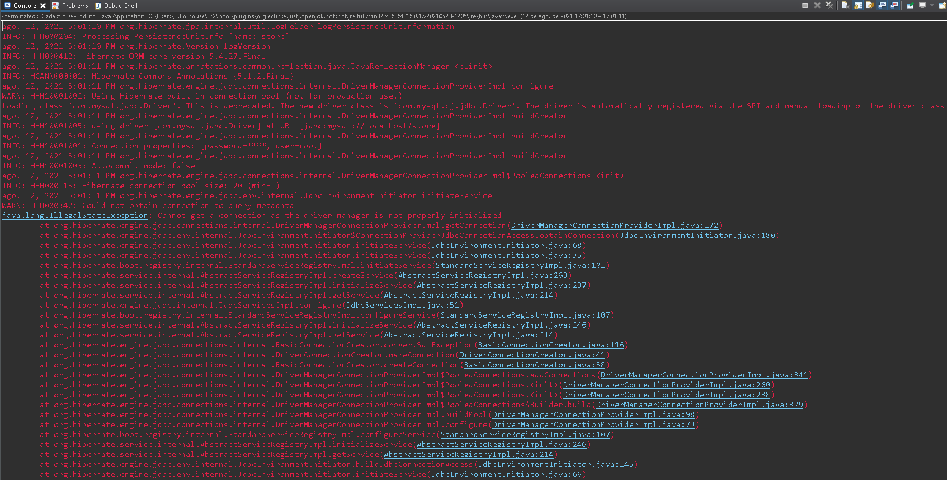Click the Remove Launch X icon
The width and height of the screenshot is (947, 480).
point(817,5)
